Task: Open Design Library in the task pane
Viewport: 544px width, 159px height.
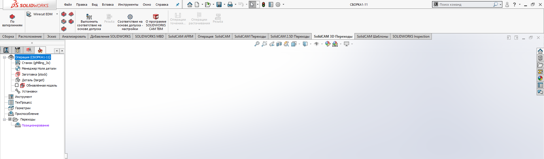Action: [x=540, y=58]
